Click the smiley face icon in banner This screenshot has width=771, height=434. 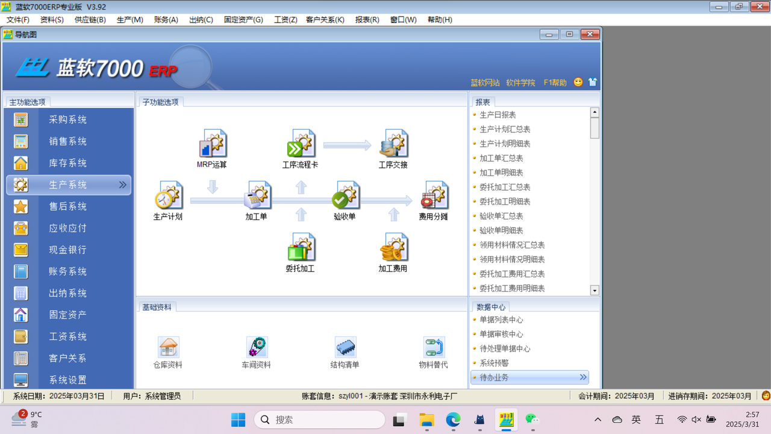click(x=578, y=82)
